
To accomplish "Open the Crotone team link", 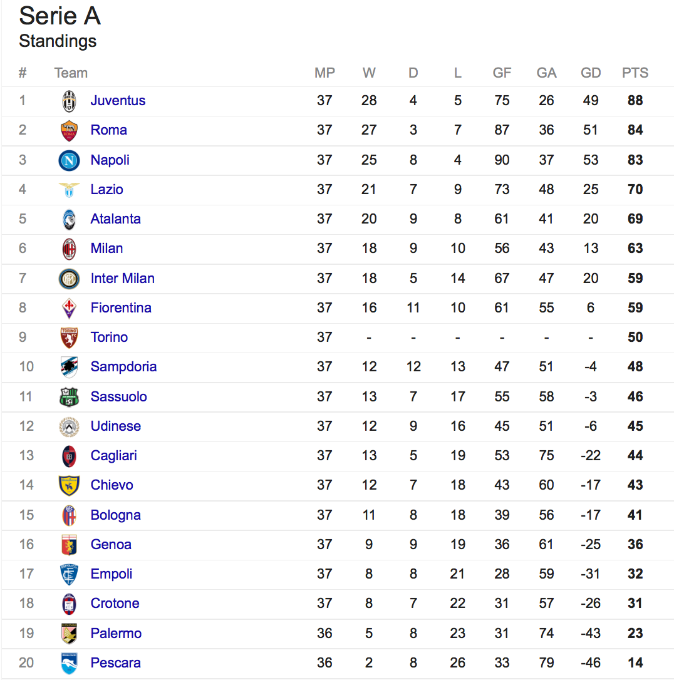I will (x=115, y=604).
